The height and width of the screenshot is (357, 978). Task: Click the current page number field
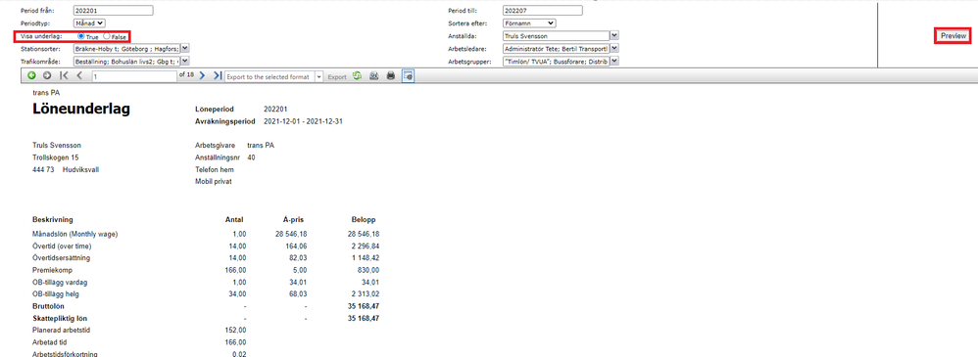pyautogui.click(x=134, y=76)
